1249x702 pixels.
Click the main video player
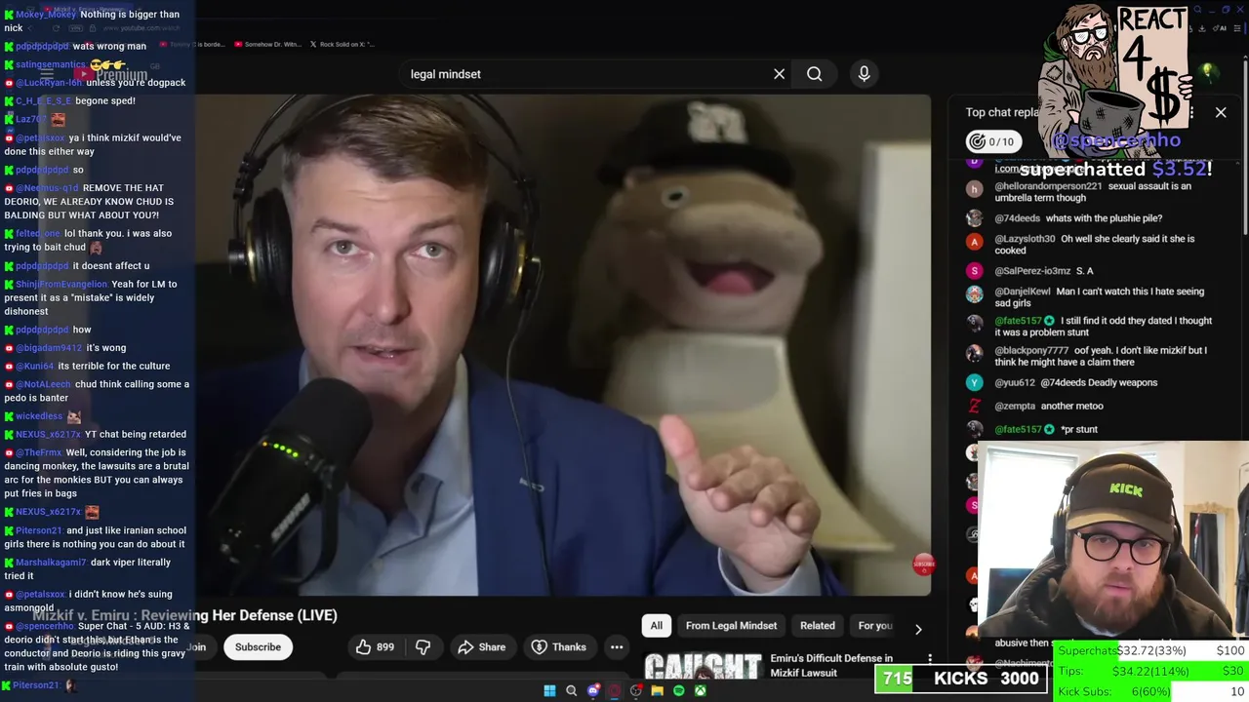coord(563,344)
